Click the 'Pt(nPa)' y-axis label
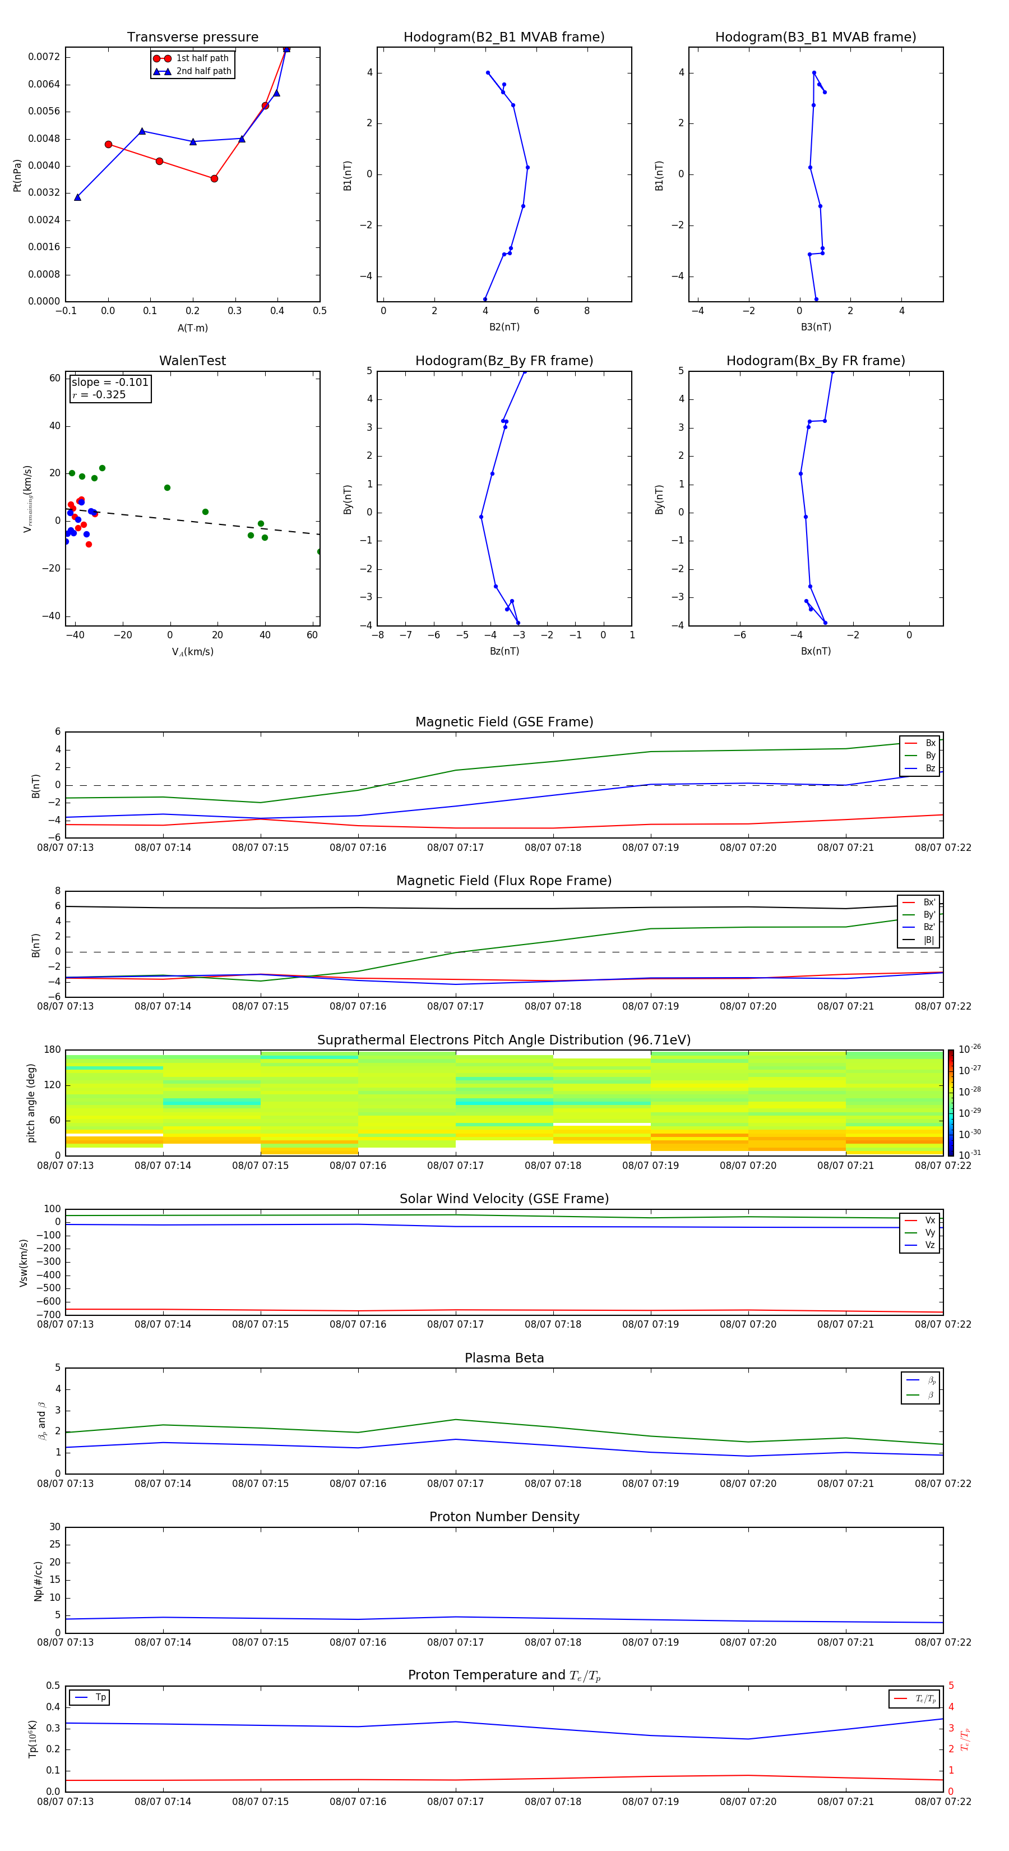1009x1851 pixels. [17, 176]
